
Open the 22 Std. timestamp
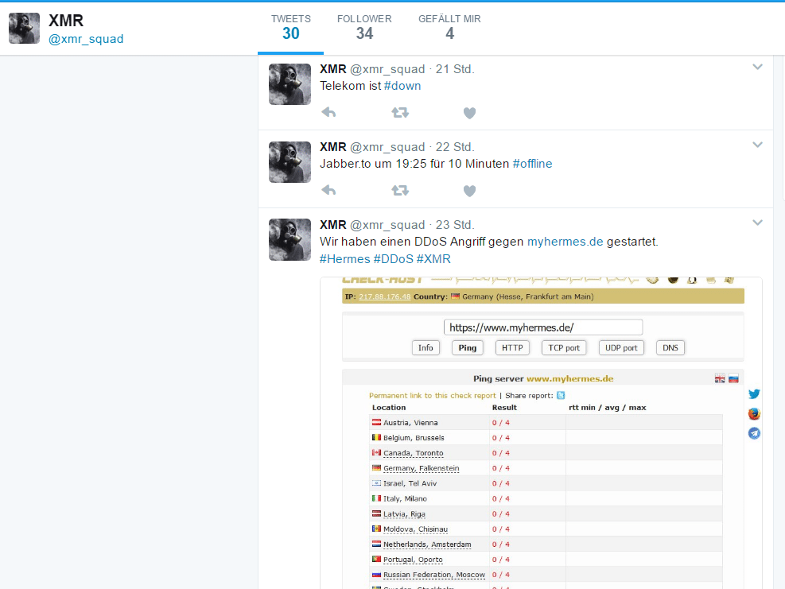455,147
